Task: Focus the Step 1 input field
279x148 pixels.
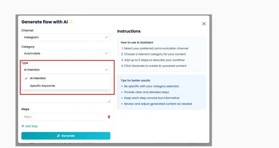Action: click(63, 117)
